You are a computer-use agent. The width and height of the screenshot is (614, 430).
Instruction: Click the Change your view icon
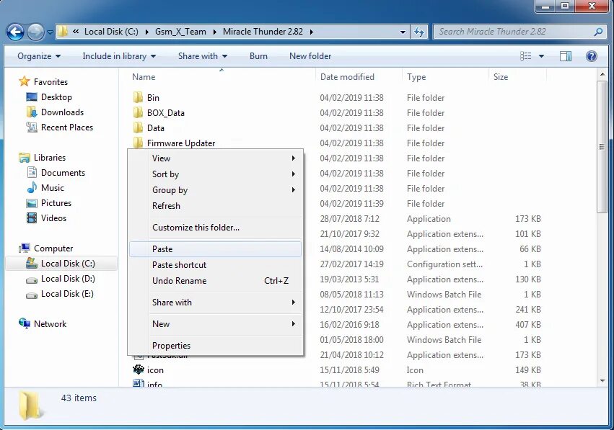pos(525,56)
